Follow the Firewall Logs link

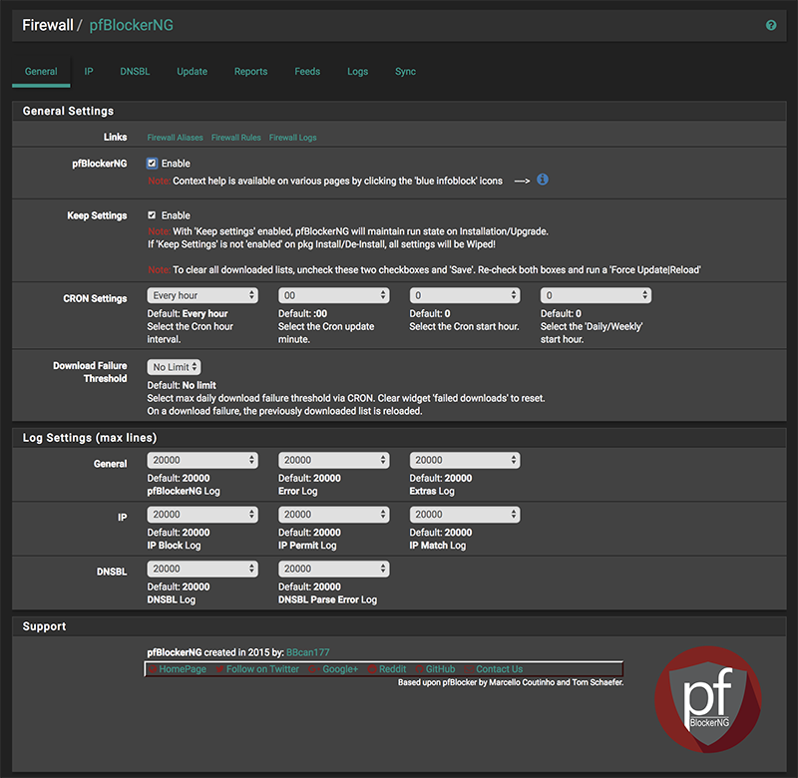tap(292, 138)
